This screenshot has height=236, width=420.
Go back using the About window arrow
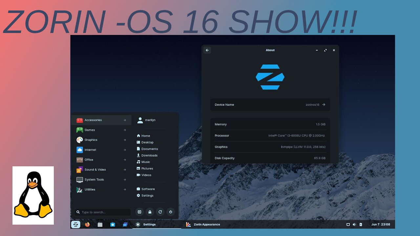pyautogui.click(x=207, y=50)
